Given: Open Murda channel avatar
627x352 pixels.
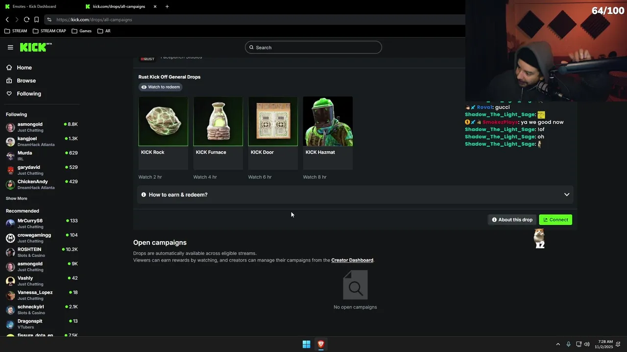Looking at the screenshot, I should pyautogui.click(x=10, y=156).
